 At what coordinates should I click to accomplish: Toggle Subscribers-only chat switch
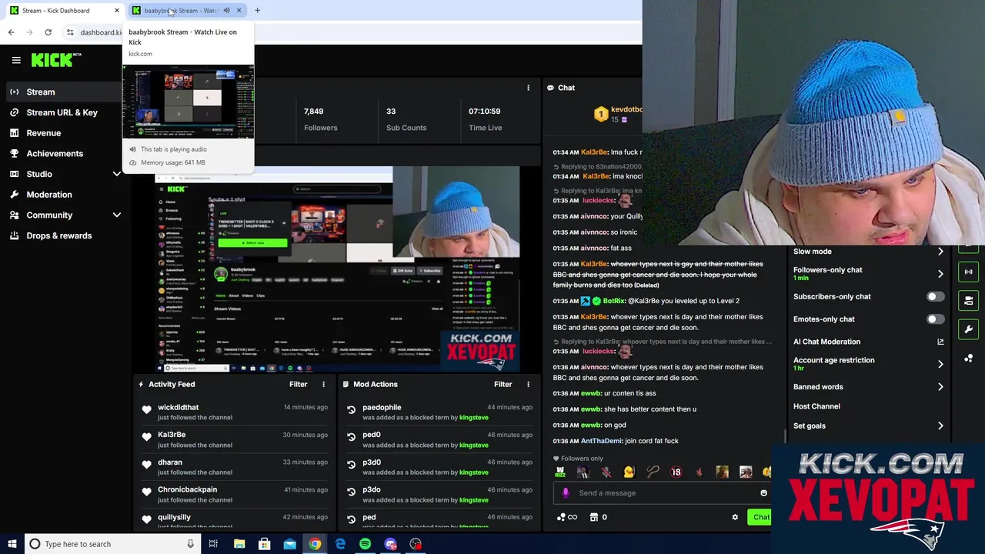pyautogui.click(x=935, y=296)
